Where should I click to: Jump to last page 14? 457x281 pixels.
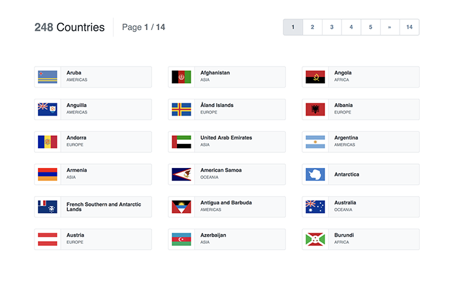coord(409,27)
